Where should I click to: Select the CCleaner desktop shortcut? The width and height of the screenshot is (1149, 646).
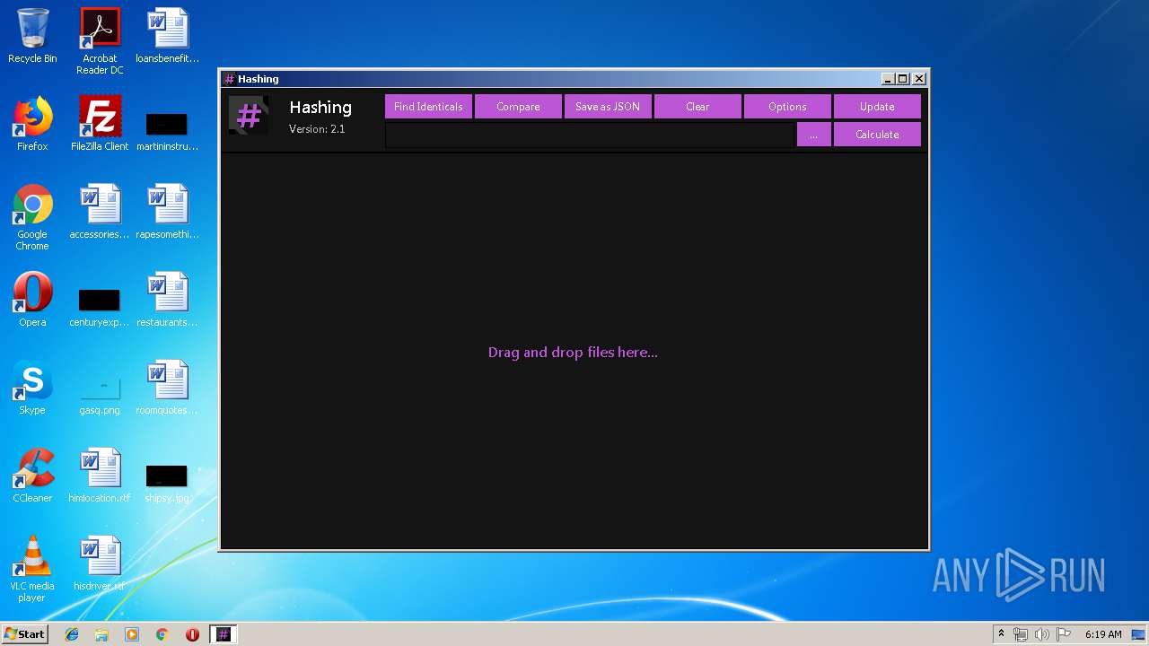pyautogui.click(x=32, y=476)
